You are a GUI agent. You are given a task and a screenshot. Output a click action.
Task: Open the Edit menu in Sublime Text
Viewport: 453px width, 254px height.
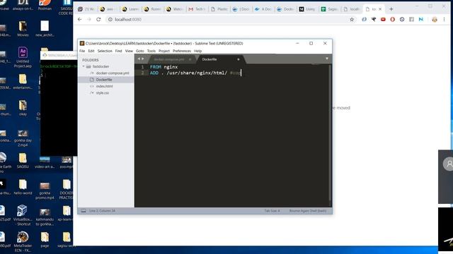tap(91, 51)
